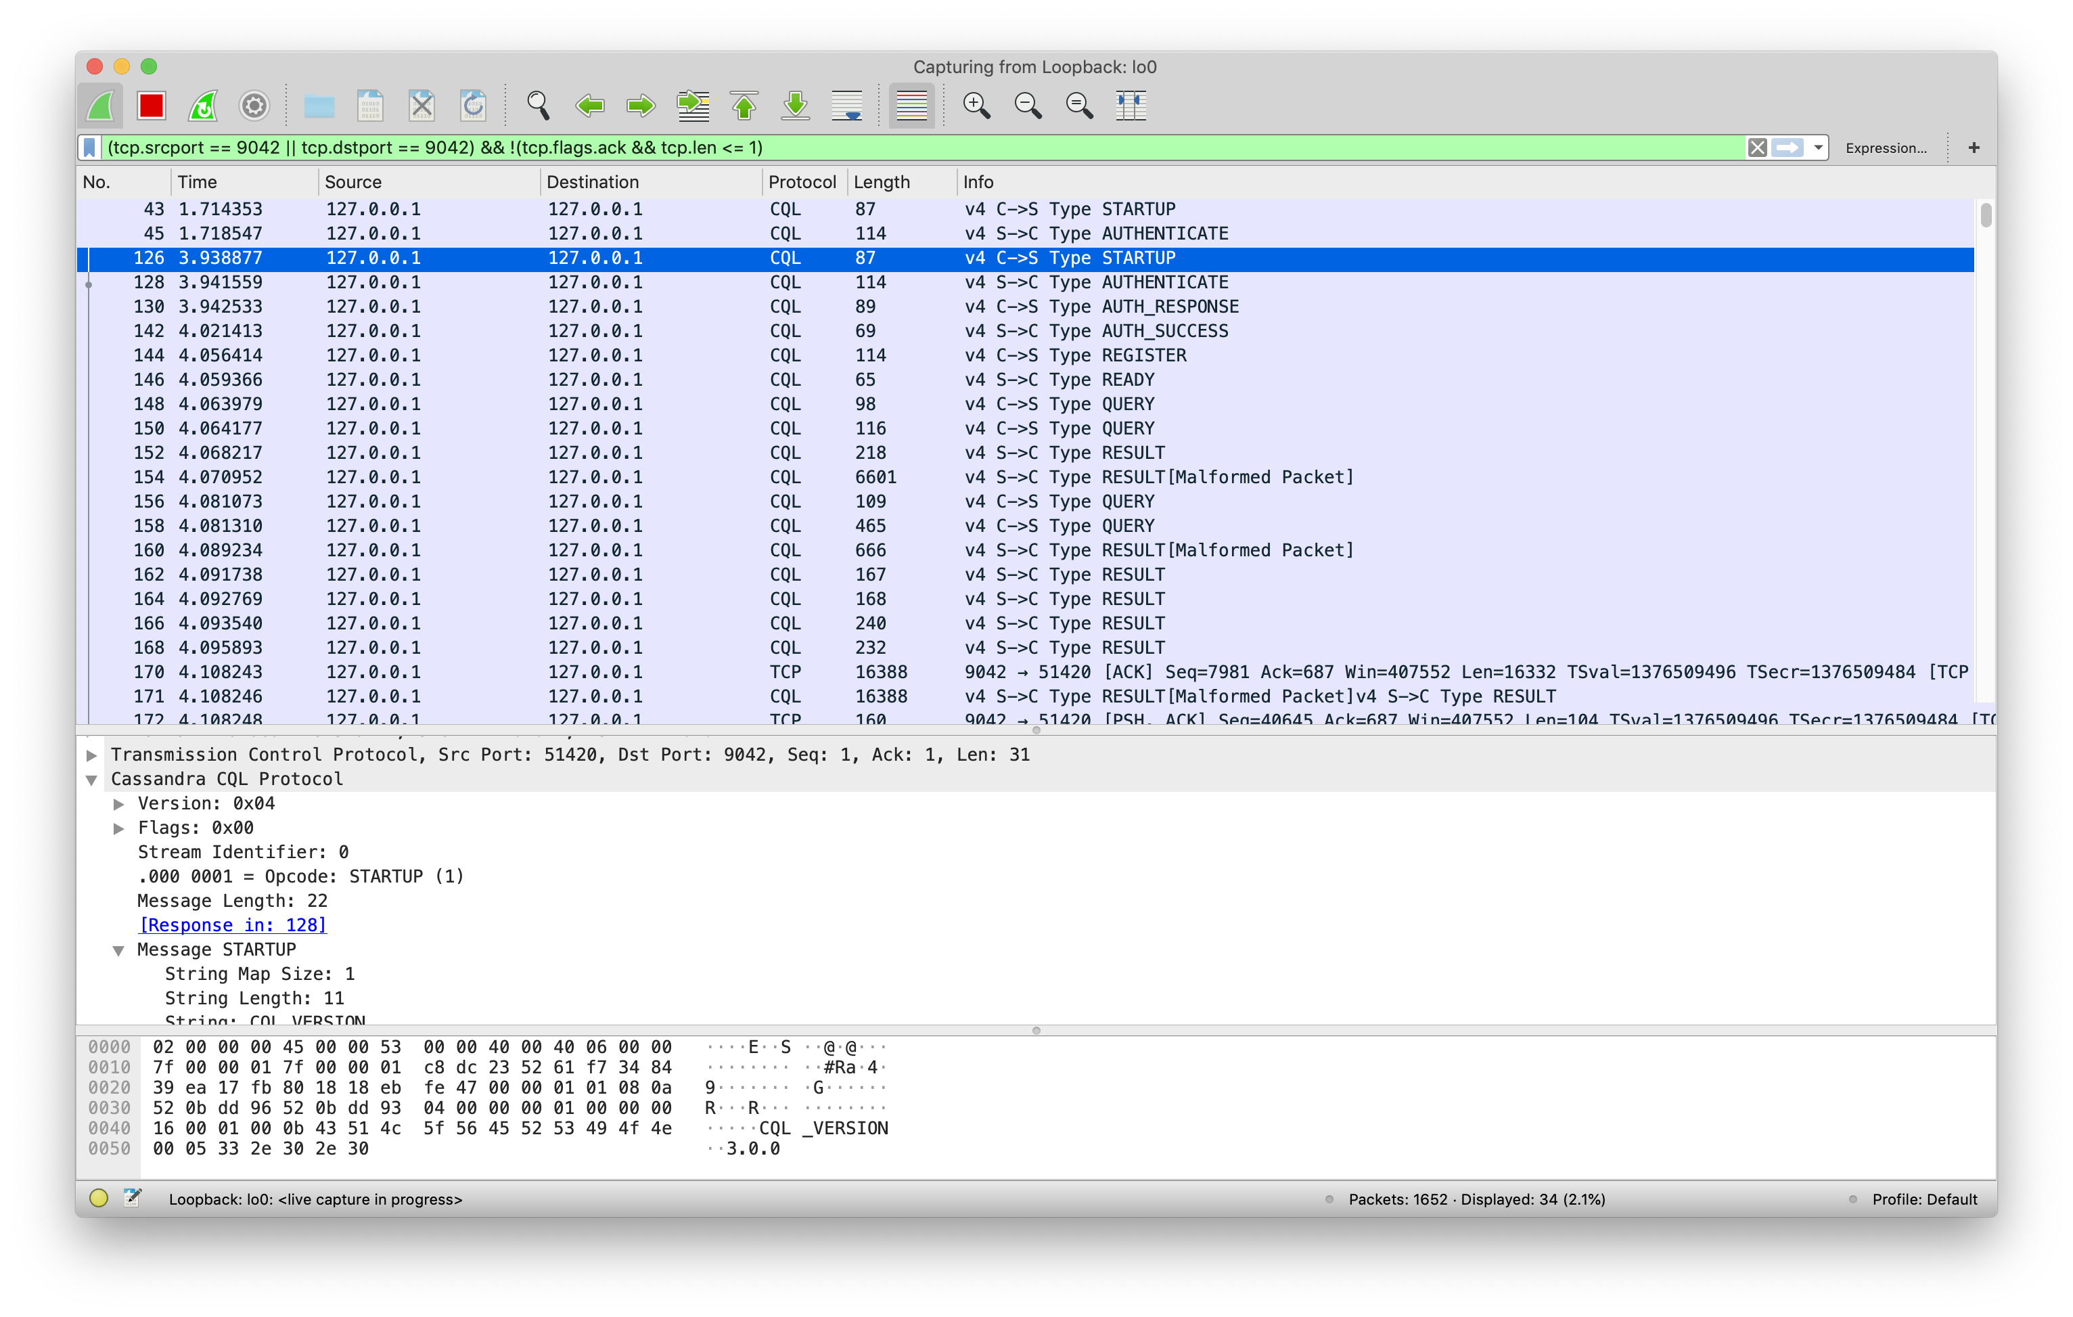Select packet 154 with malformed RESULT
Viewport: 2073px width, 1317px height.
603,476
